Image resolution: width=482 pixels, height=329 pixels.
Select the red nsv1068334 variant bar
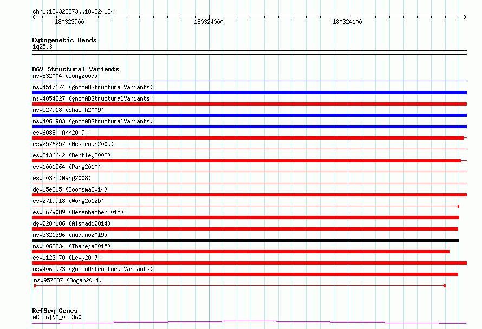click(x=240, y=252)
